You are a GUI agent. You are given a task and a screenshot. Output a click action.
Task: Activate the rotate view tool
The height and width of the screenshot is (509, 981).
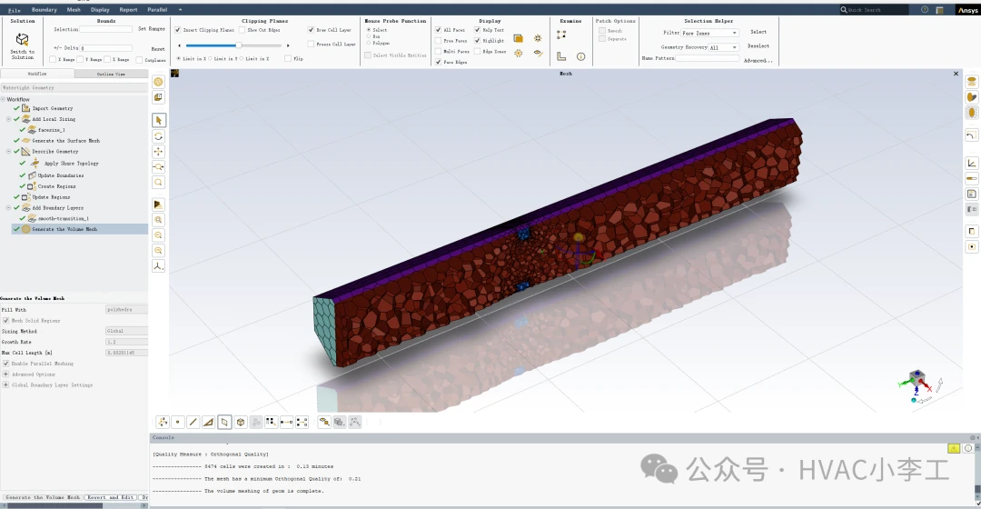pyautogui.click(x=159, y=135)
